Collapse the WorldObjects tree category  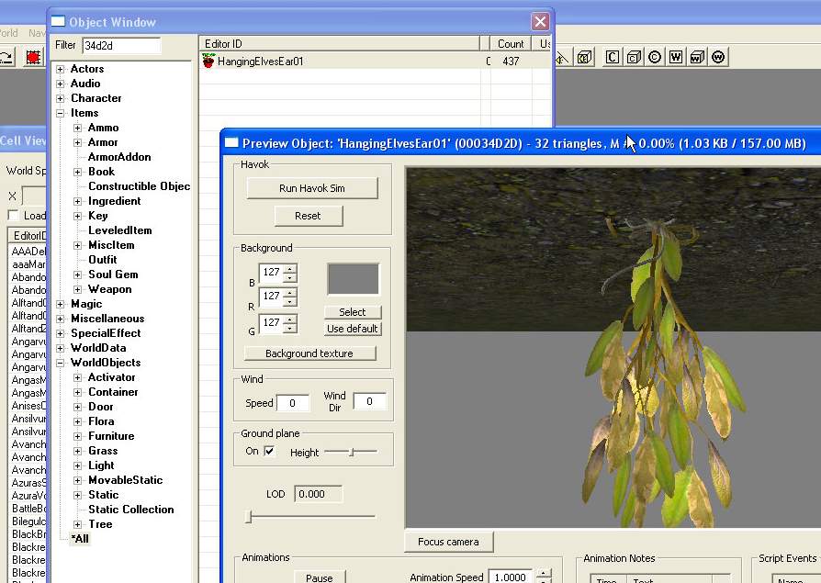[x=61, y=363]
